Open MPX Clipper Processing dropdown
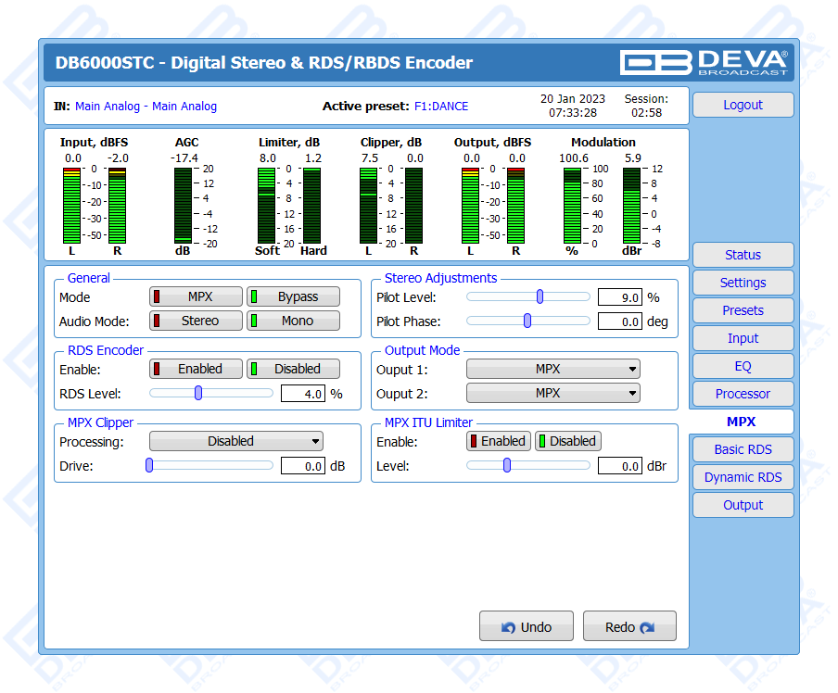The image size is (838, 693). pos(236,441)
